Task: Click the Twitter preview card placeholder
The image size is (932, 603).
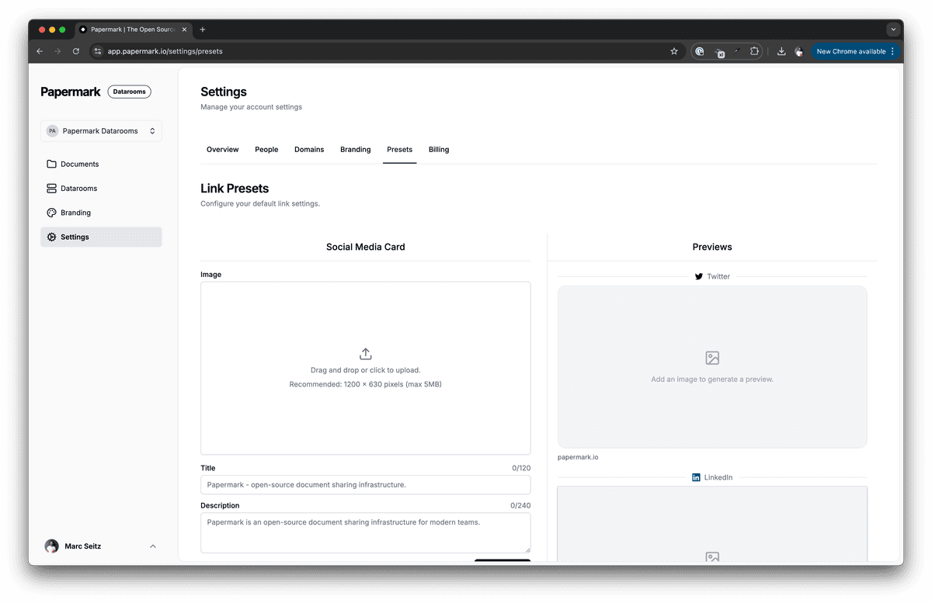Action: pos(712,366)
